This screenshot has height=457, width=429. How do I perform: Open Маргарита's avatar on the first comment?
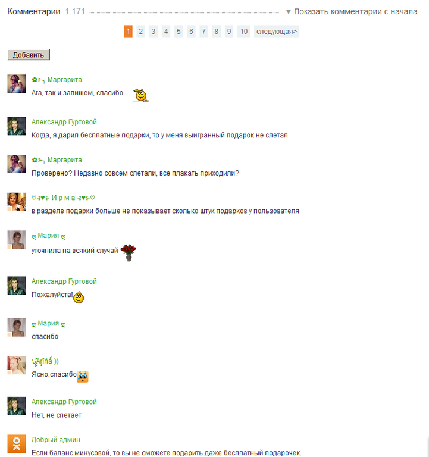tap(16, 84)
